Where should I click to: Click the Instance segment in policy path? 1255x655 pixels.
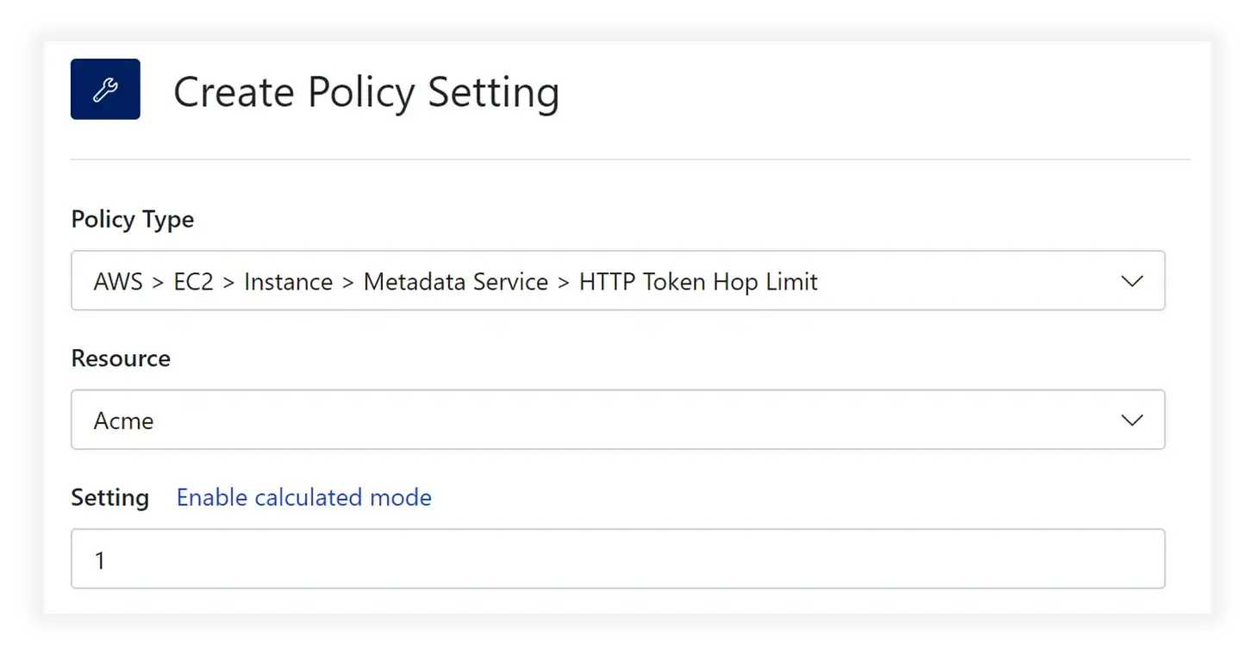289,282
